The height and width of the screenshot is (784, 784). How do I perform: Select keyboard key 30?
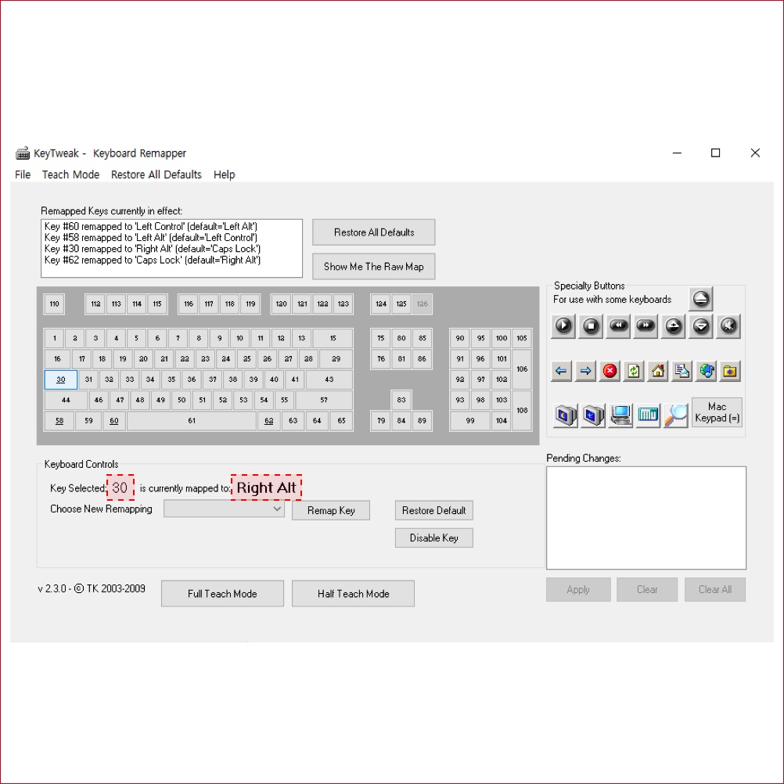(60, 379)
